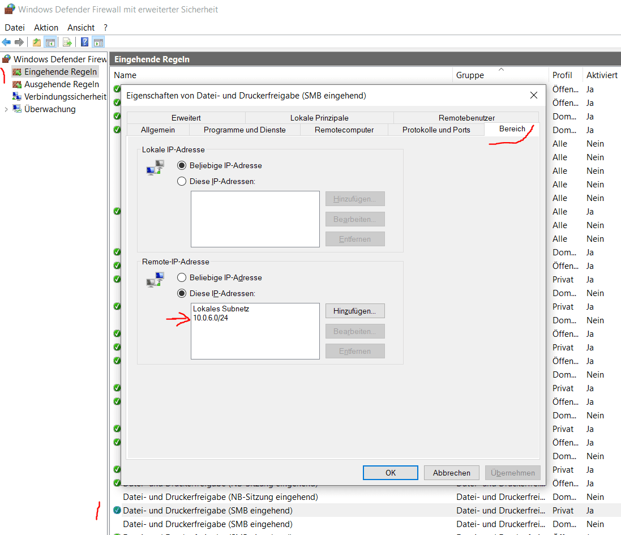The width and height of the screenshot is (621, 535).
Task: Click Entfernen in the Lokale IP-Adresse group
Action: click(355, 239)
